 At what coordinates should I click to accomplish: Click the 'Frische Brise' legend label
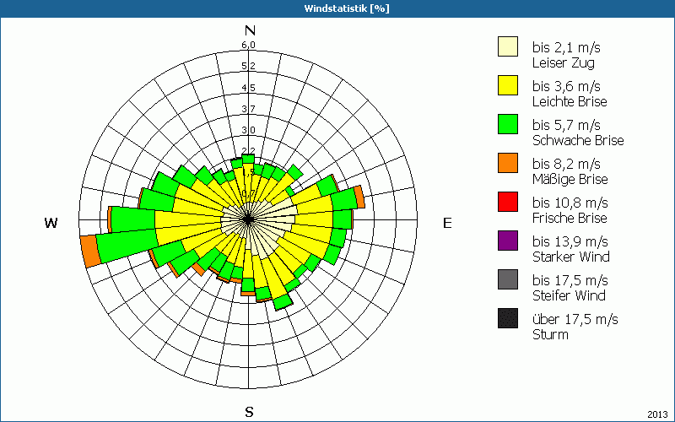pyautogui.click(x=570, y=218)
